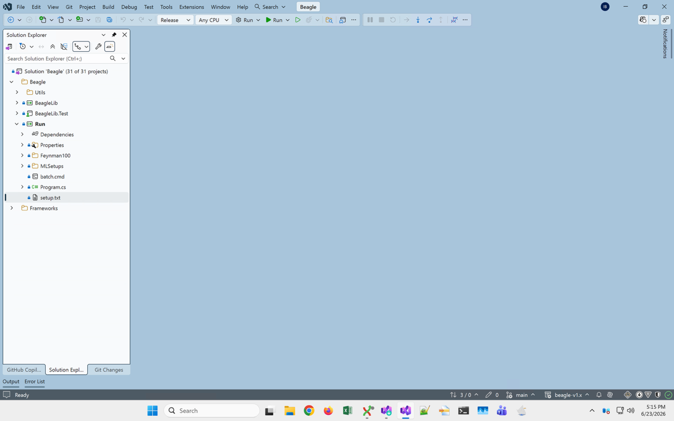Open the Build menu
This screenshot has height=421, width=674.
[x=108, y=7]
